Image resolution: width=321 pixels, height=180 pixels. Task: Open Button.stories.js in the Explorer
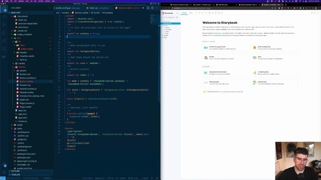pos(28,78)
